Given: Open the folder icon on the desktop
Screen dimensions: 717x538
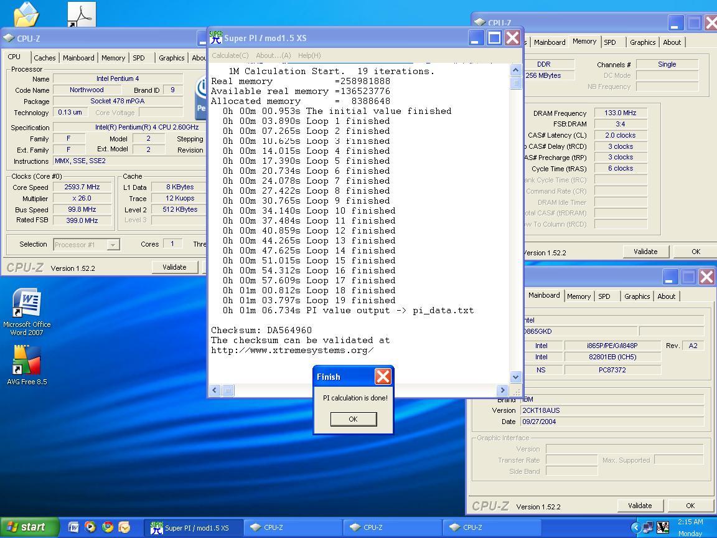Looking at the screenshot, I should (27, 14).
